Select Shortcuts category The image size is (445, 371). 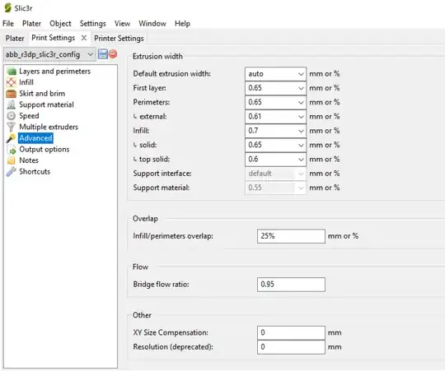pyautogui.click(x=35, y=172)
